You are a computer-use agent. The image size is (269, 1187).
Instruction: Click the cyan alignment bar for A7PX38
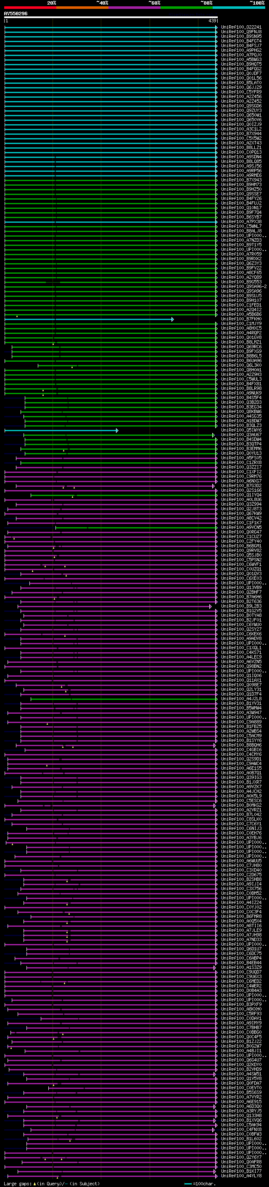pos(111,221)
